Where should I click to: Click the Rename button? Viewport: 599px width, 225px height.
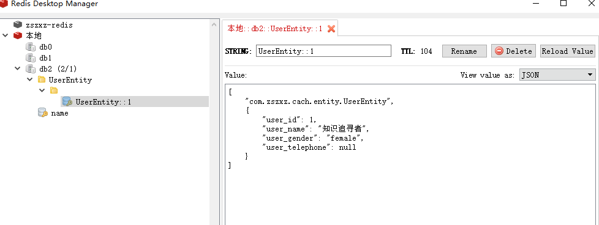click(464, 51)
